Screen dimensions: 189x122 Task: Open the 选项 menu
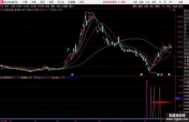pyautogui.click(x=154, y=2)
